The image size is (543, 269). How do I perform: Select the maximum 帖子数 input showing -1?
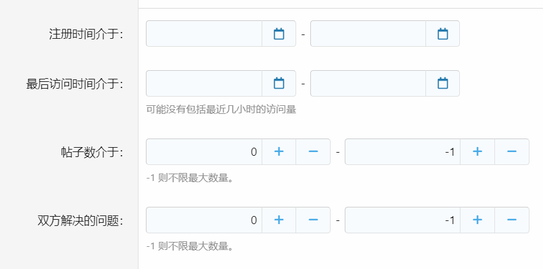coord(403,151)
